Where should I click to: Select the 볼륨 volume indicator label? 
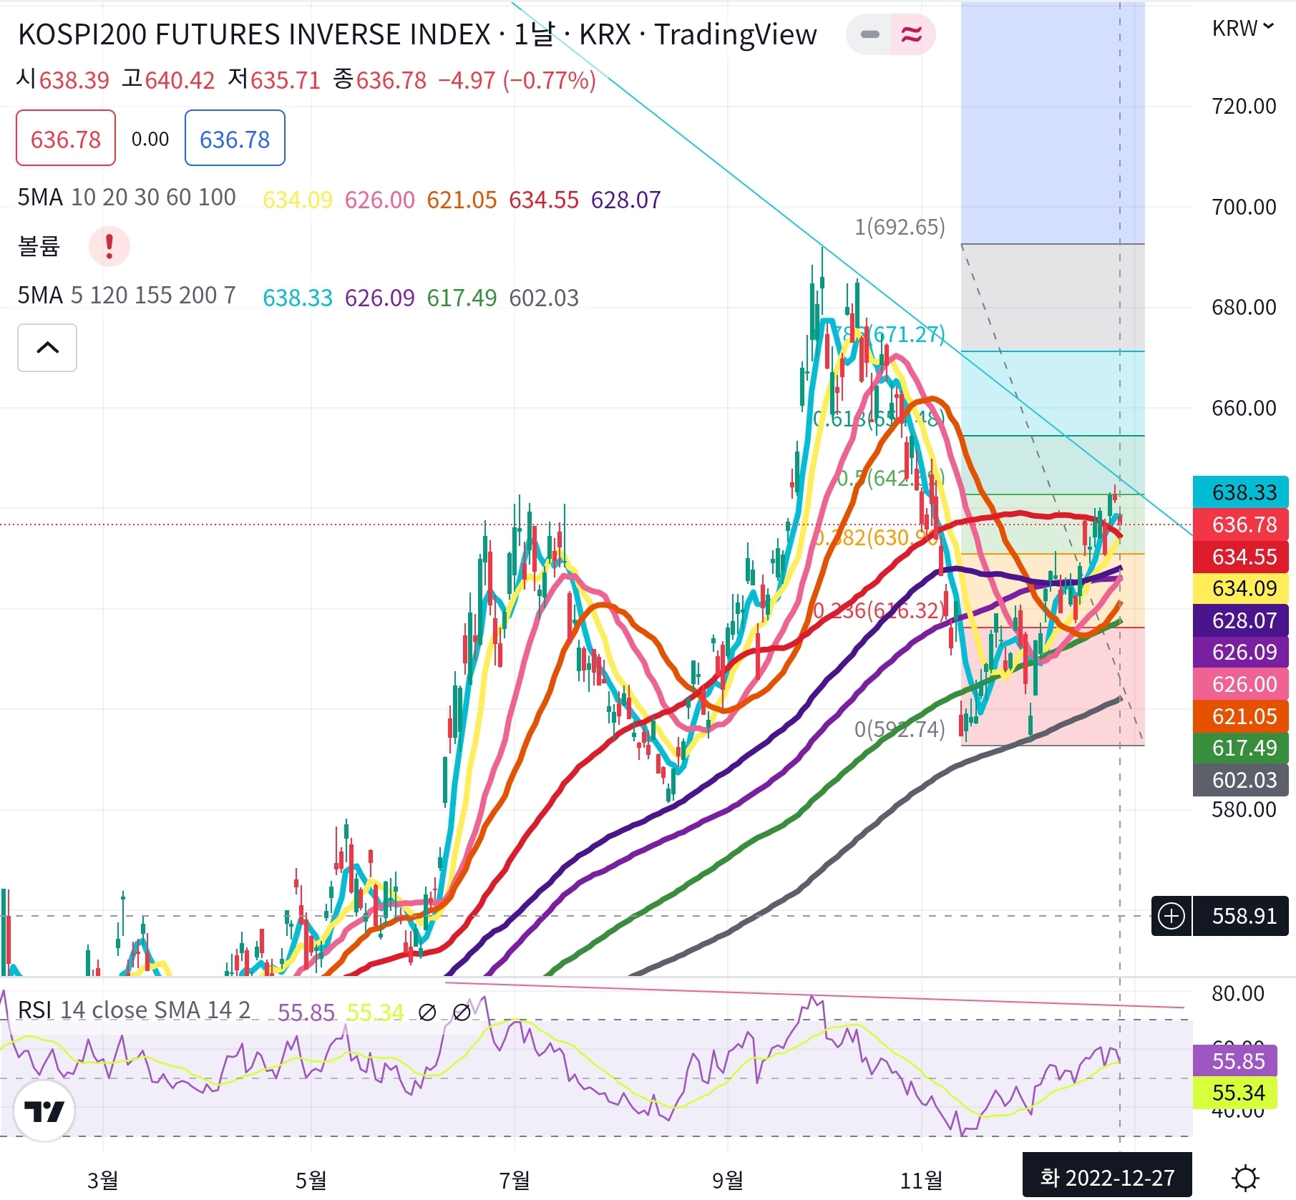click(x=39, y=246)
